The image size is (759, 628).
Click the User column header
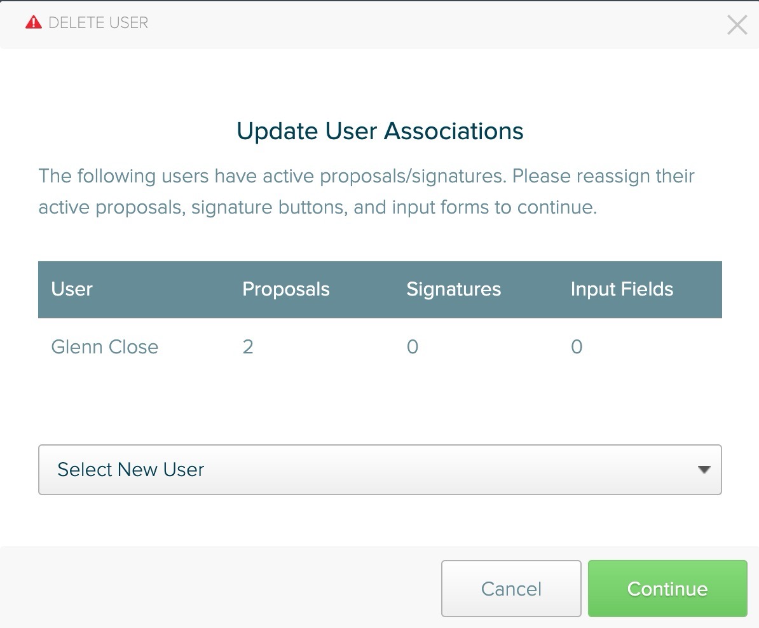tap(72, 289)
